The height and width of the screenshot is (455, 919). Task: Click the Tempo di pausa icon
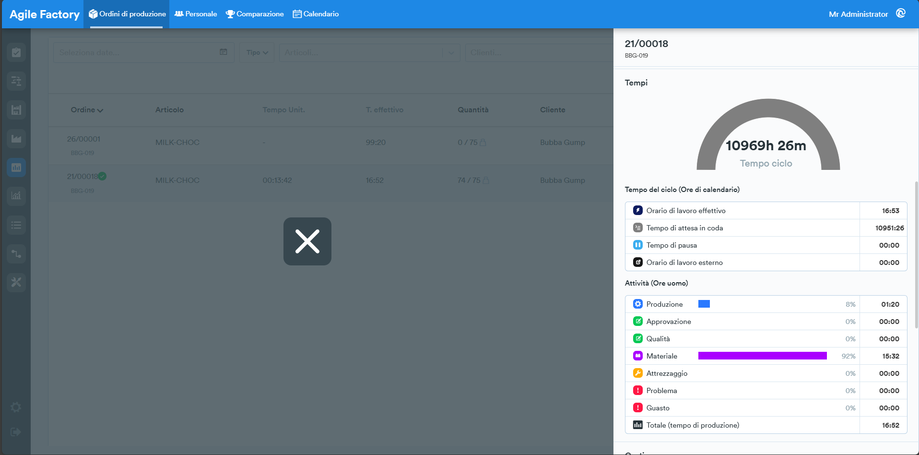tap(638, 245)
